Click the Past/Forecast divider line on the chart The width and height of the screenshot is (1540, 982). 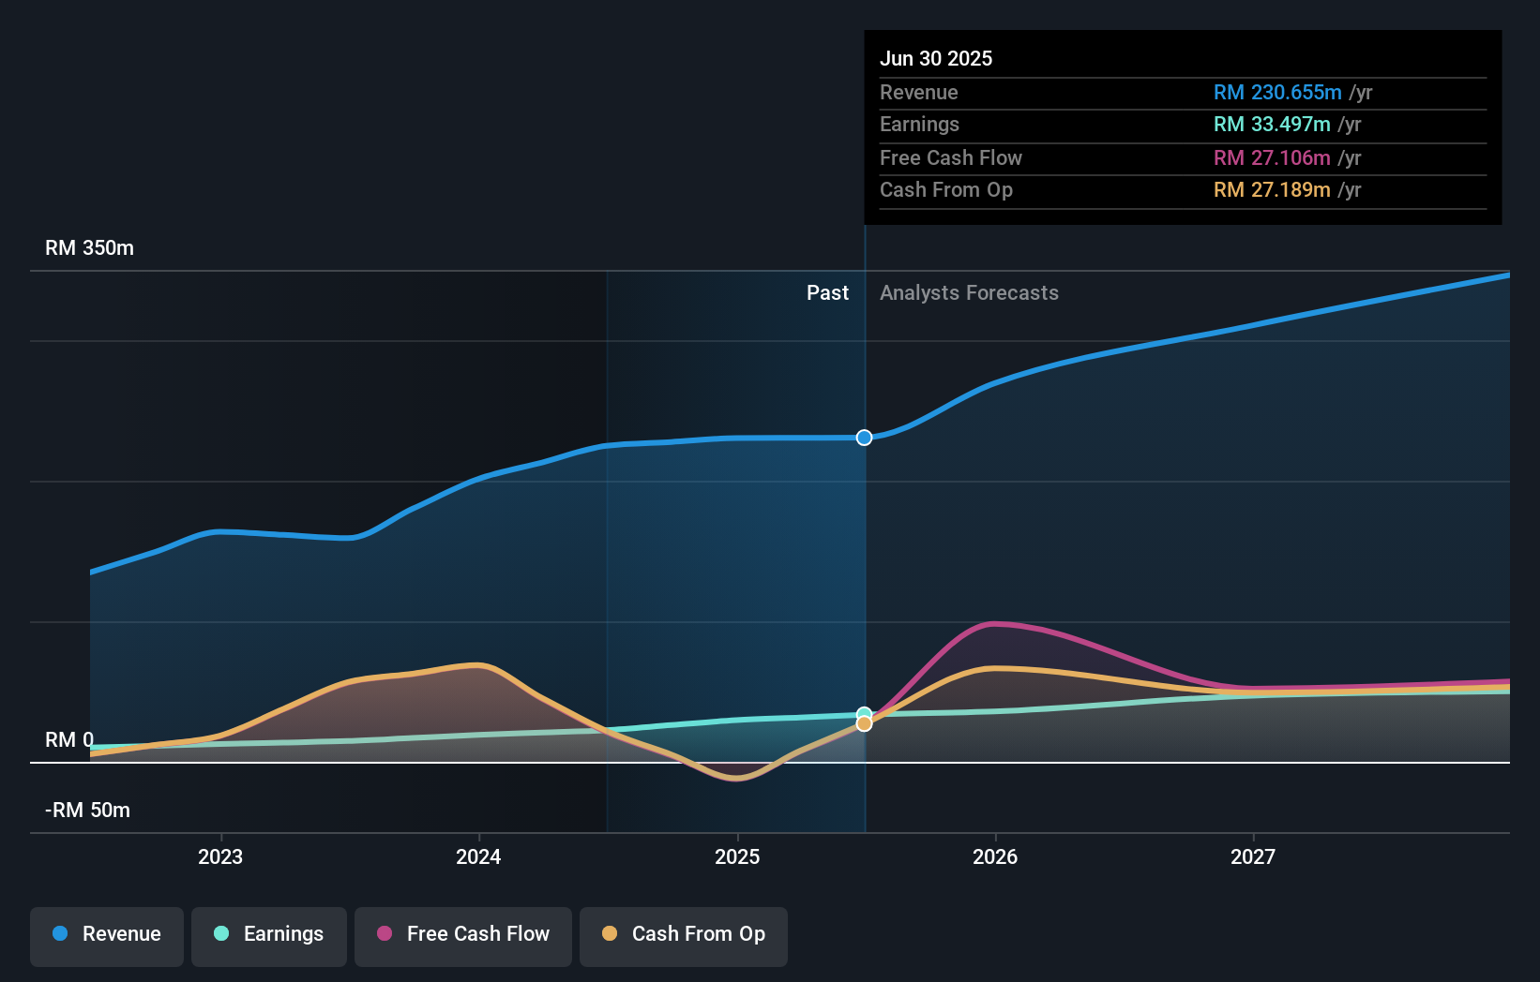(864, 562)
